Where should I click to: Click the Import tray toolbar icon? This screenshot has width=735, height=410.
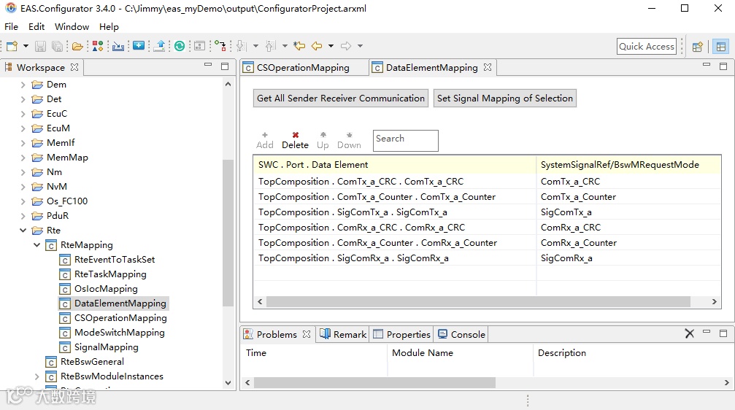(118, 46)
